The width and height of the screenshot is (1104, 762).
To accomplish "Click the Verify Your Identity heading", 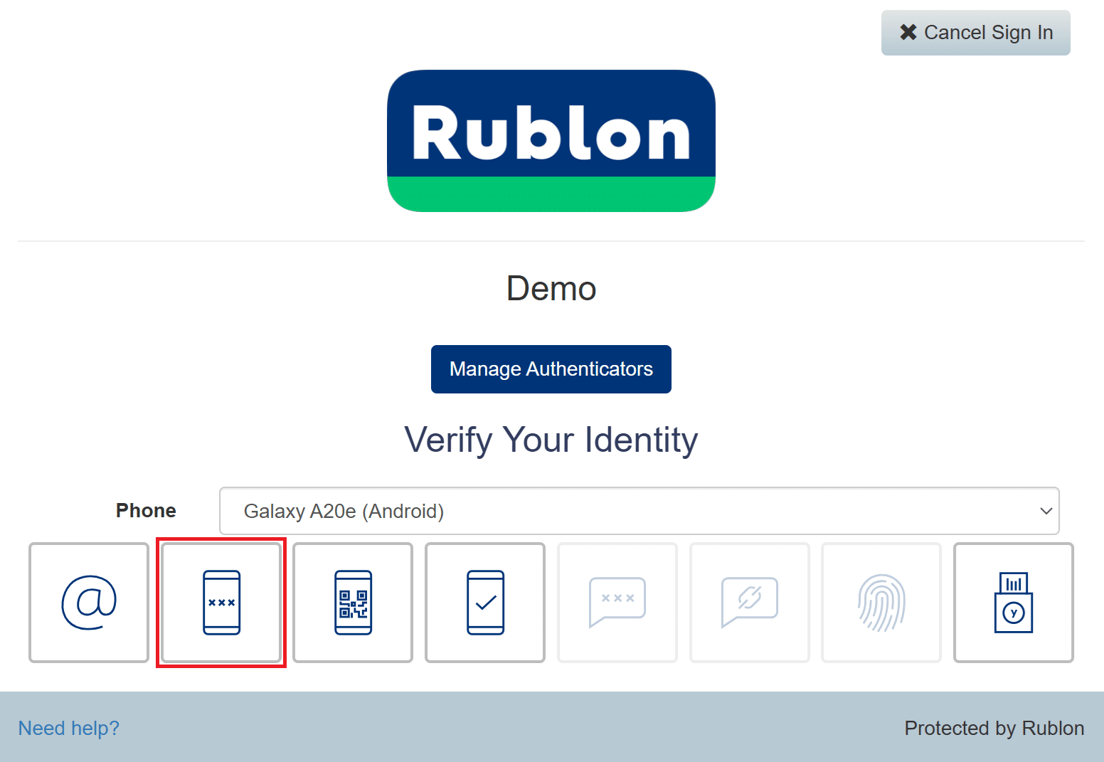I will (x=551, y=440).
